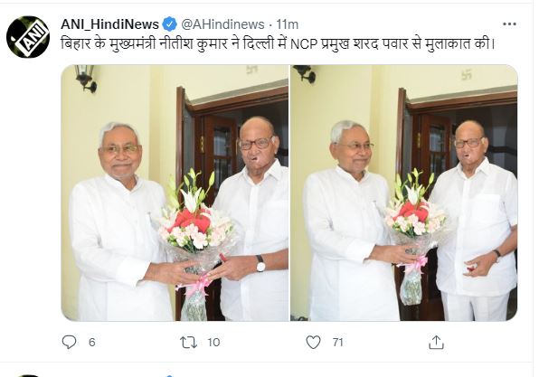Image resolution: width=558 pixels, height=377 pixels.
Task: Click the like count 71
Action: pyautogui.click(x=337, y=342)
